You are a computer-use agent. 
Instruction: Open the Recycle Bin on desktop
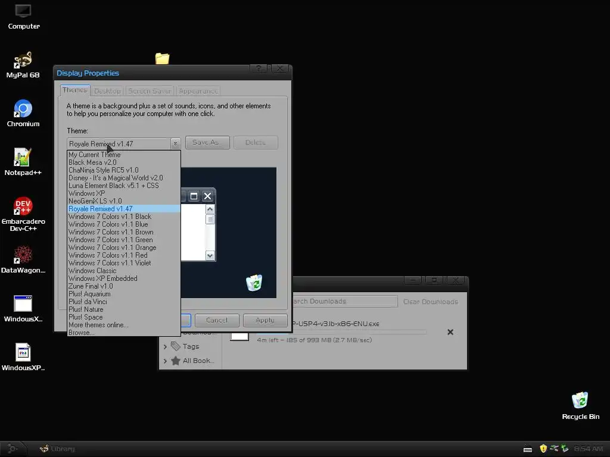point(580,406)
